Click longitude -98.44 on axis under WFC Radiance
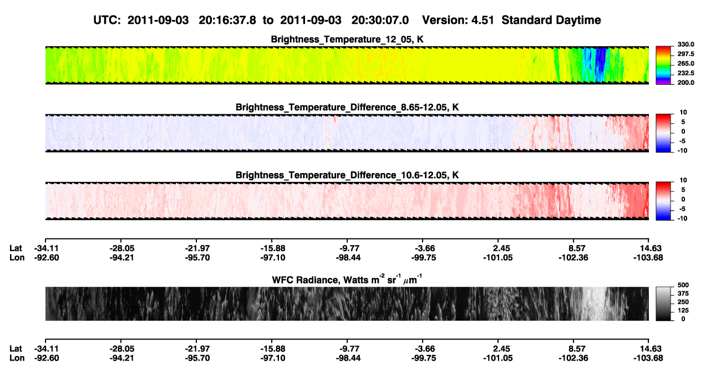 [x=347, y=357]
